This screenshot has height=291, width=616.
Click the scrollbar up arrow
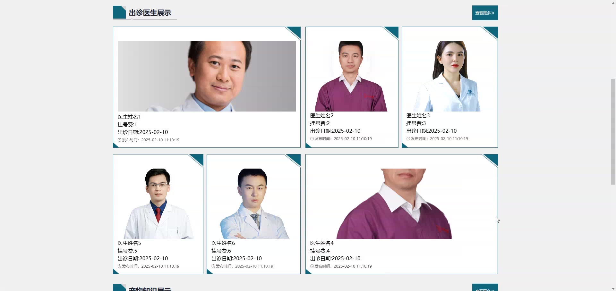[x=613, y=3]
